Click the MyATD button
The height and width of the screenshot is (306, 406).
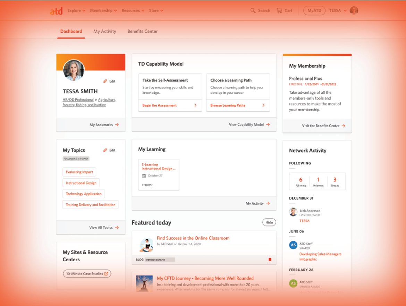tap(314, 11)
